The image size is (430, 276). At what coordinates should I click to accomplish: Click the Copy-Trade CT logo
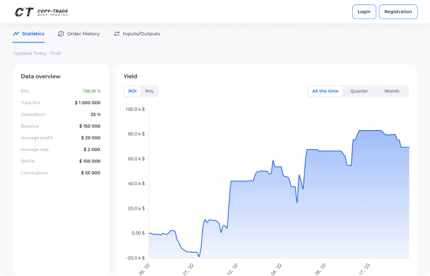[24, 11]
